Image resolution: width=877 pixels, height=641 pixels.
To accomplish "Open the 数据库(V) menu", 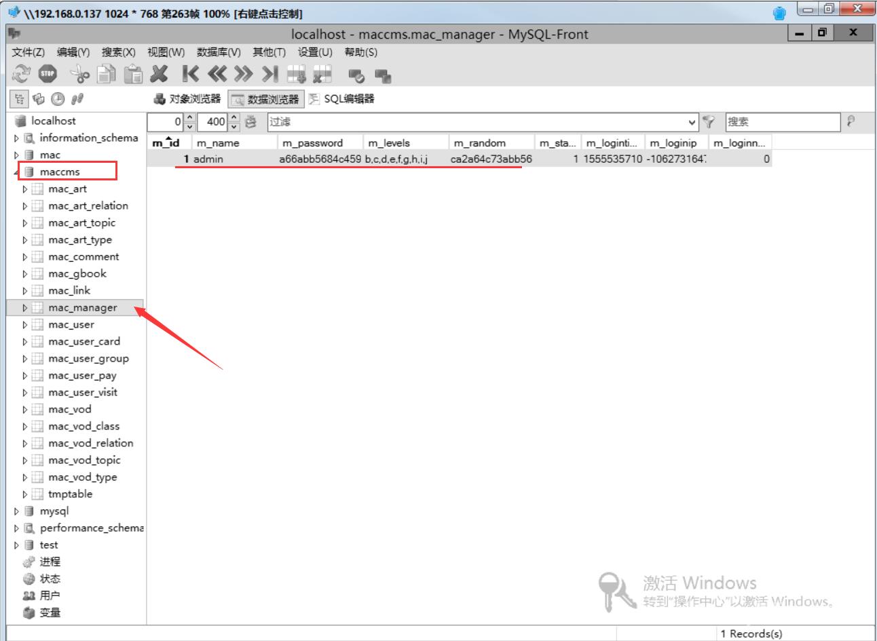I will point(219,52).
